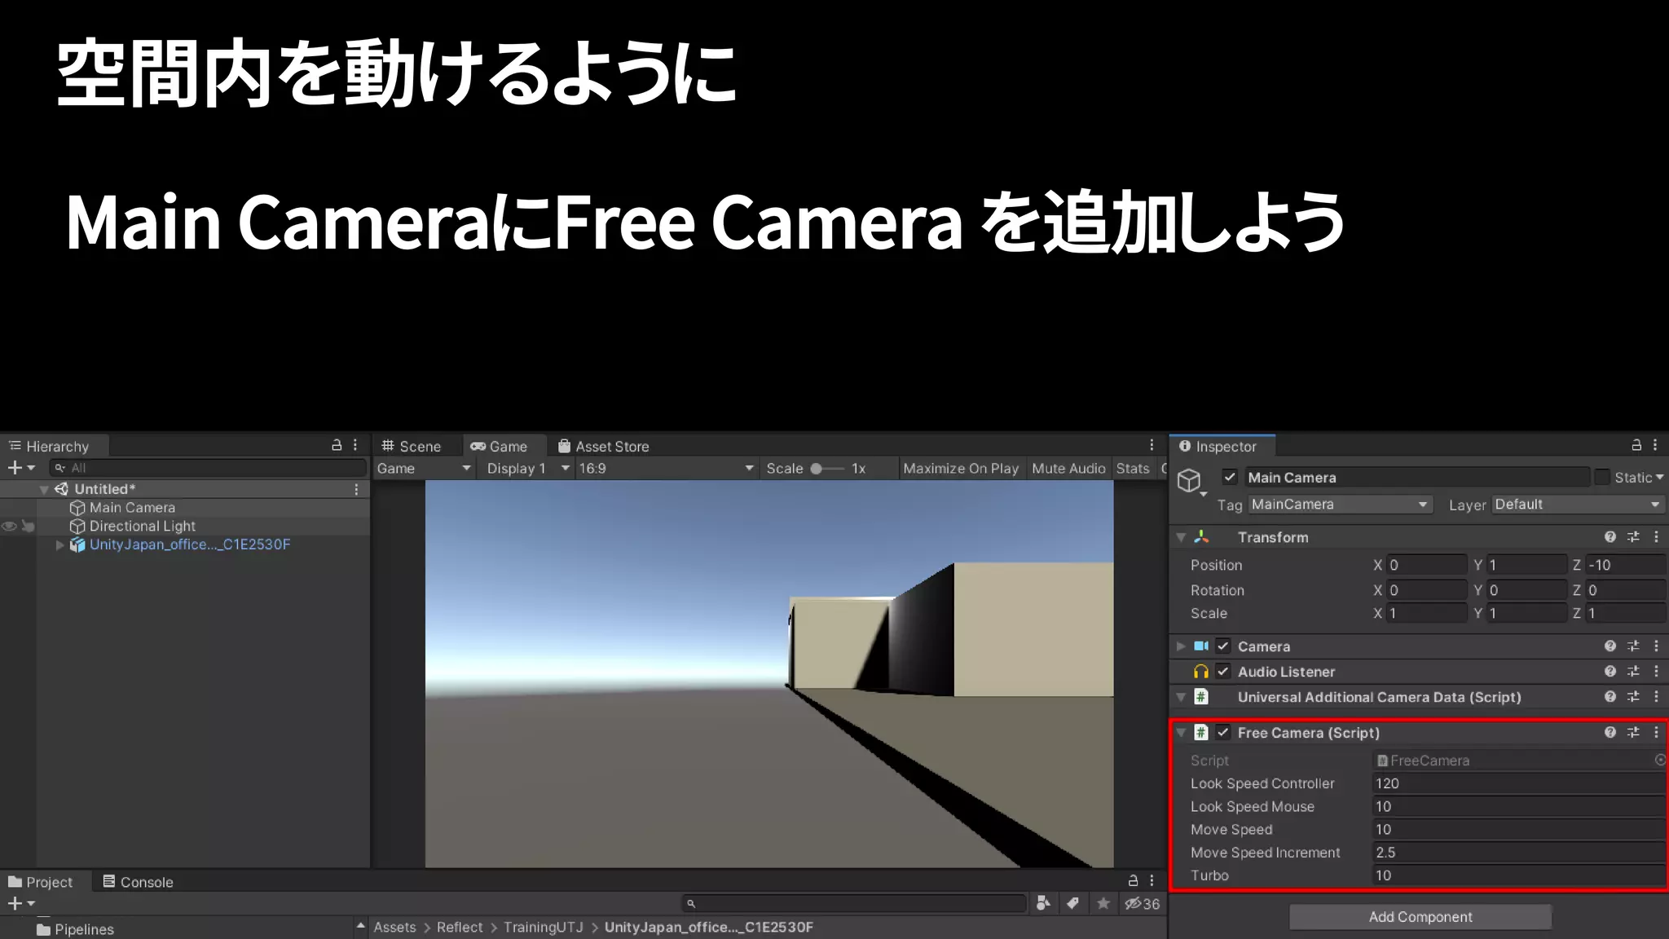Click search by label tag icon

click(1073, 903)
